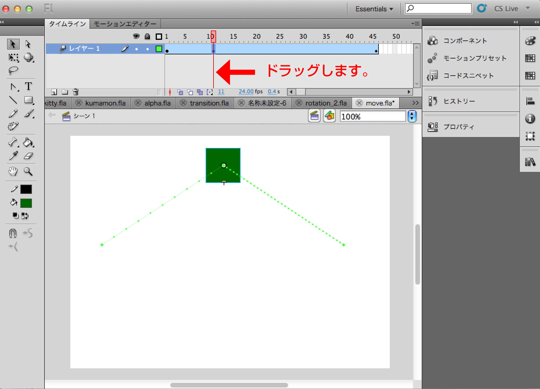Delete layer using trash icon

(76, 92)
